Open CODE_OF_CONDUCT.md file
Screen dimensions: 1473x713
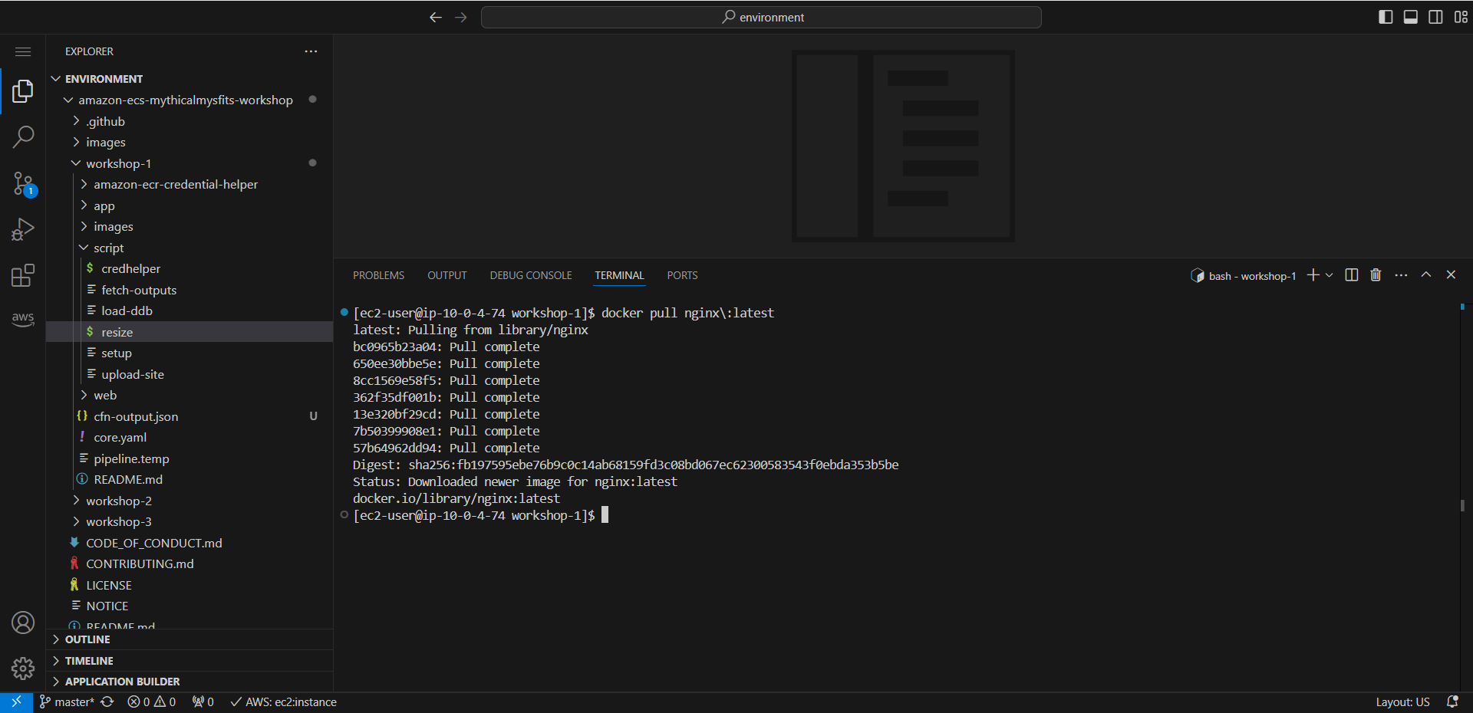(189, 544)
